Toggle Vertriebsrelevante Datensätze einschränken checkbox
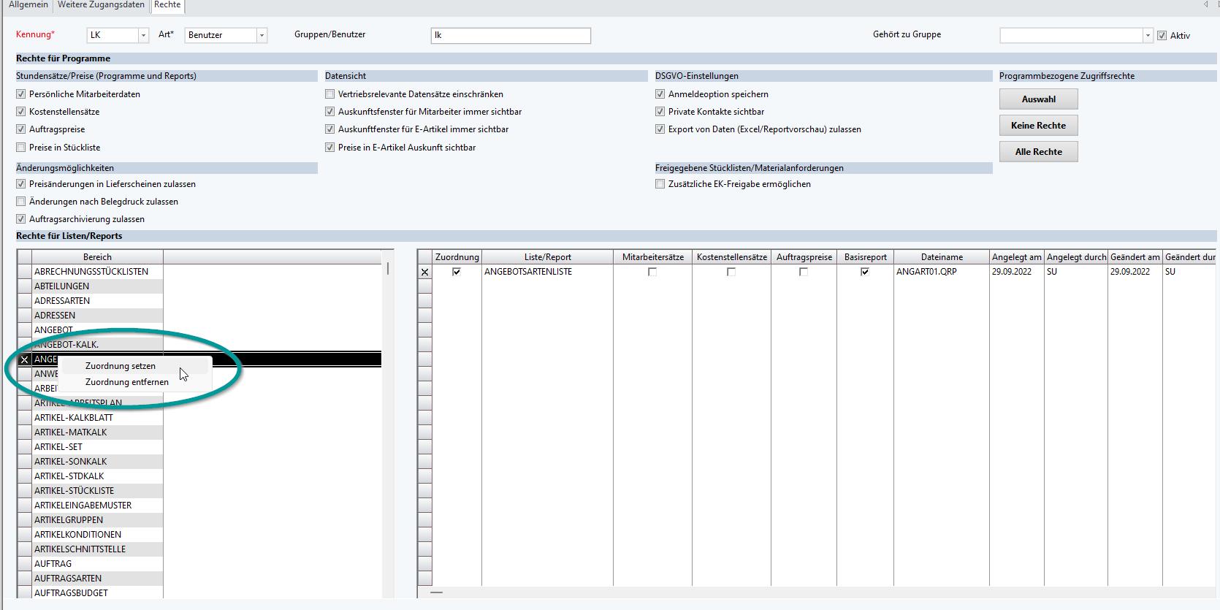This screenshot has height=610, width=1220. pyautogui.click(x=330, y=94)
